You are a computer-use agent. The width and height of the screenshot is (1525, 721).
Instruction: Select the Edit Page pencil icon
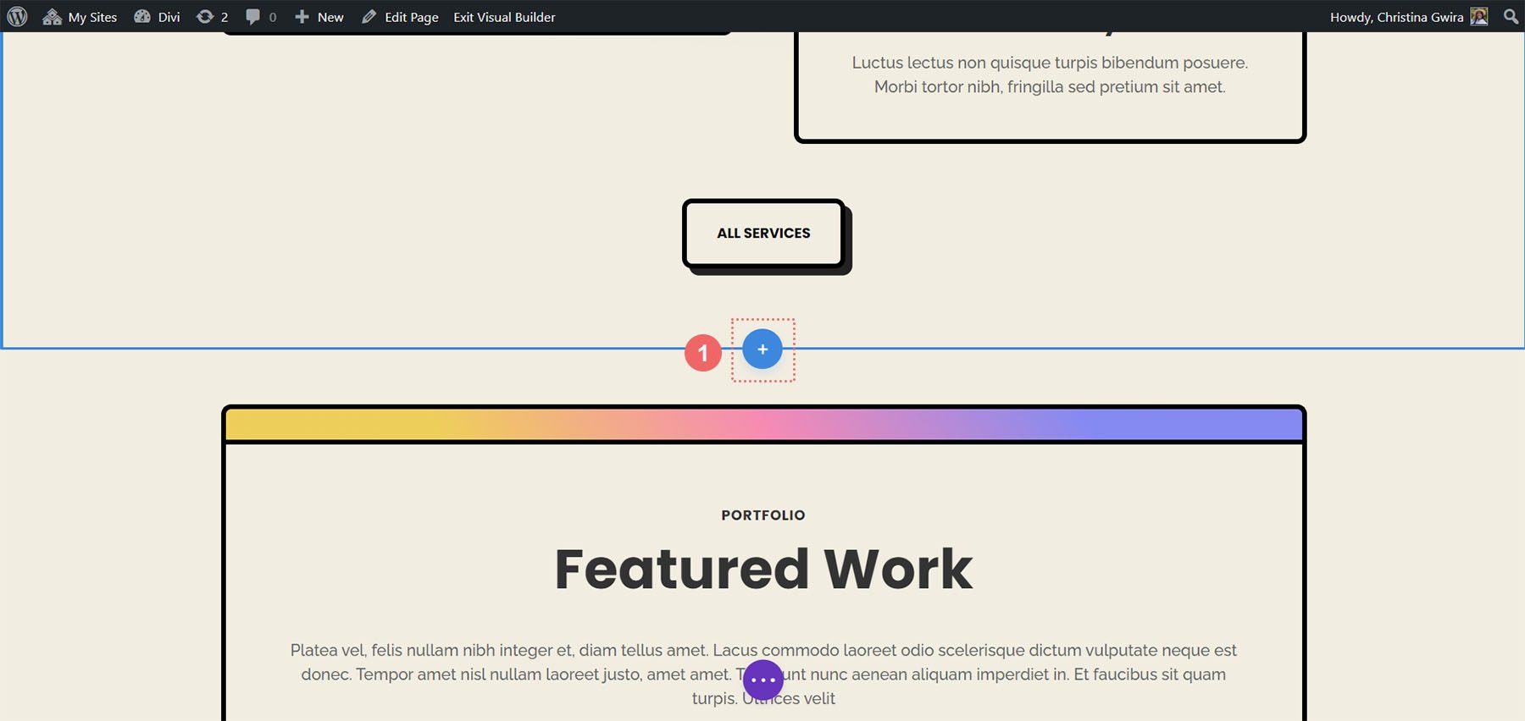369,16
